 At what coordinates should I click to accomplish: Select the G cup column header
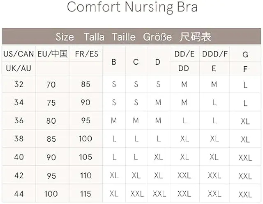pyautogui.click(x=245, y=54)
